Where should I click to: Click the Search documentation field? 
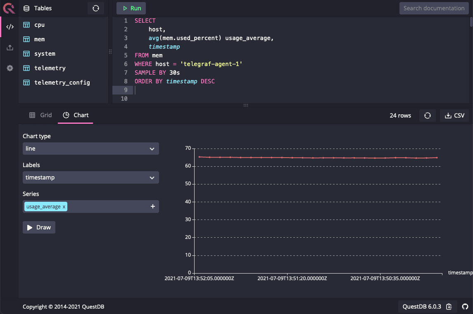coord(434,8)
